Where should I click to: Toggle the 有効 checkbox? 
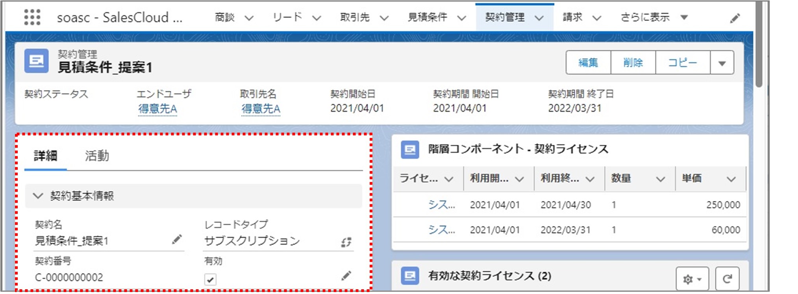tap(210, 280)
